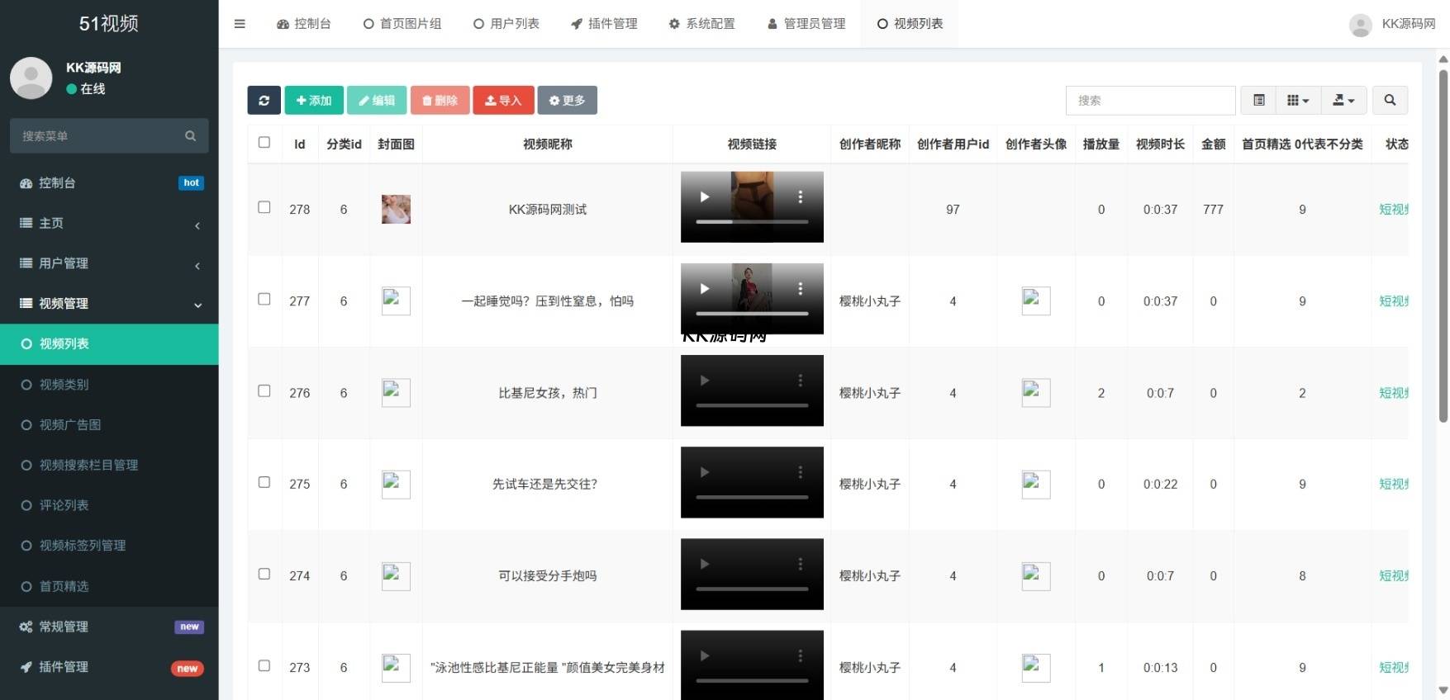Switch to the 系统配置 top tab

pos(701,24)
